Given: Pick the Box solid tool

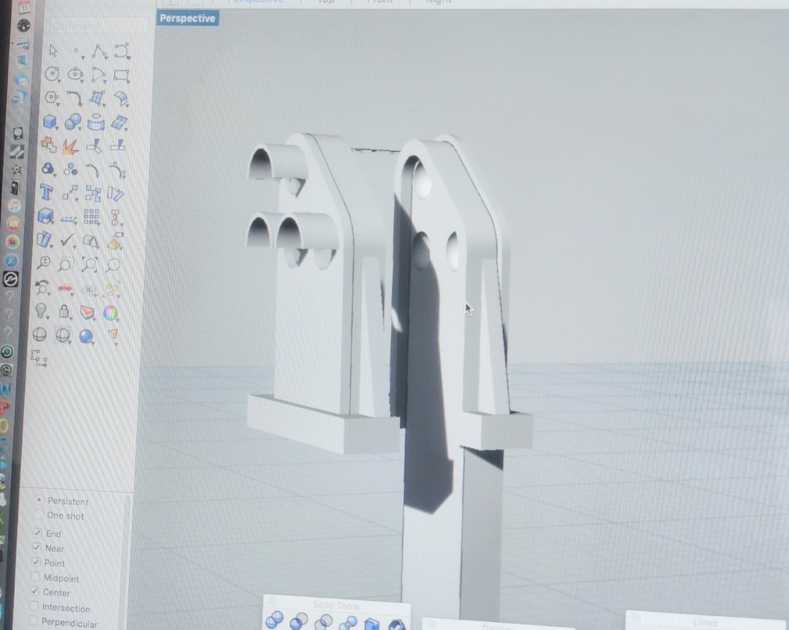Looking at the screenshot, I should tap(50, 121).
